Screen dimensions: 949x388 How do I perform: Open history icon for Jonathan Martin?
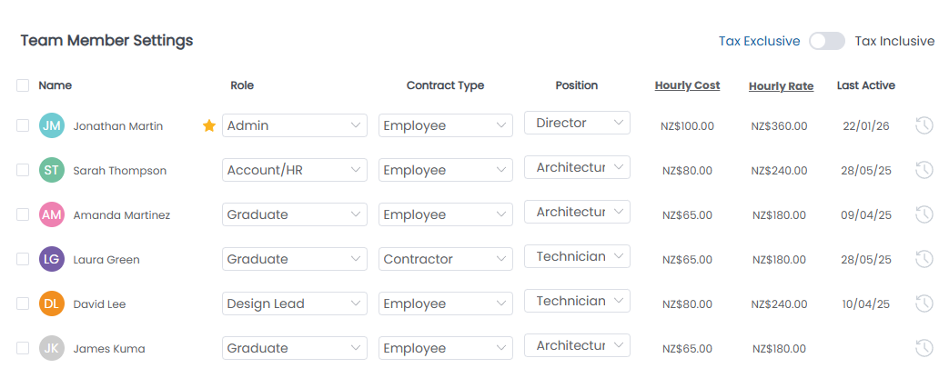924,125
